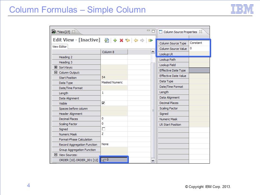Click the Lookup Field property label
Image resolution: width=260 pixels, height=195 pixels.
click(167, 65)
